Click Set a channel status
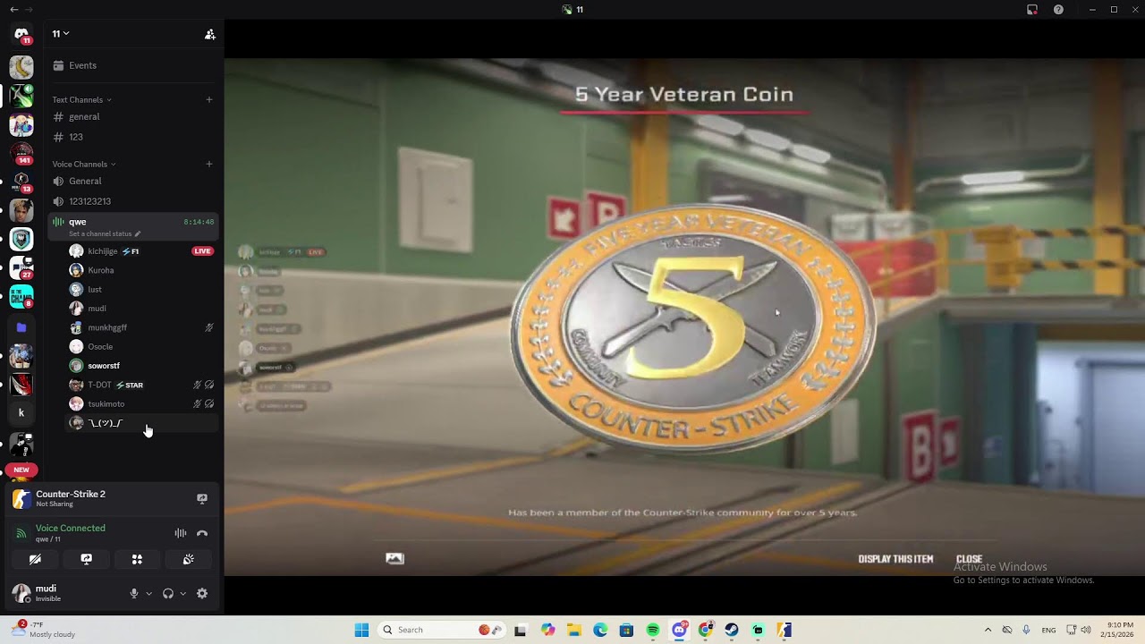The height and width of the screenshot is (644, 1145). tap(100, 233)
